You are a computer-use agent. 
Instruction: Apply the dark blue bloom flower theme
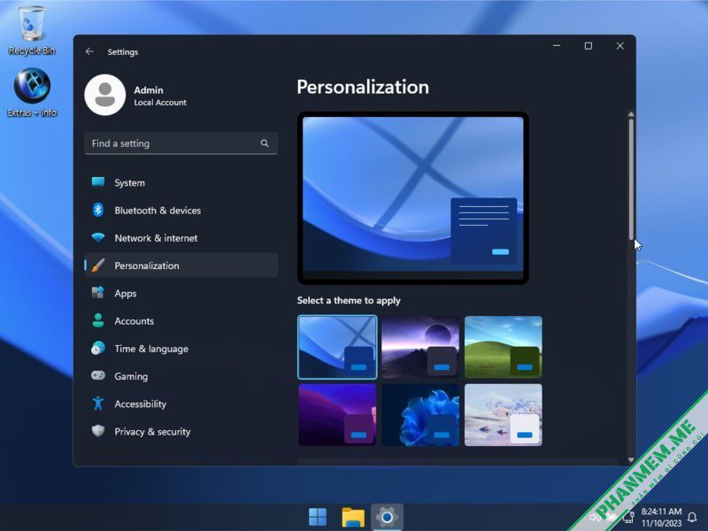tap(420, 414)
